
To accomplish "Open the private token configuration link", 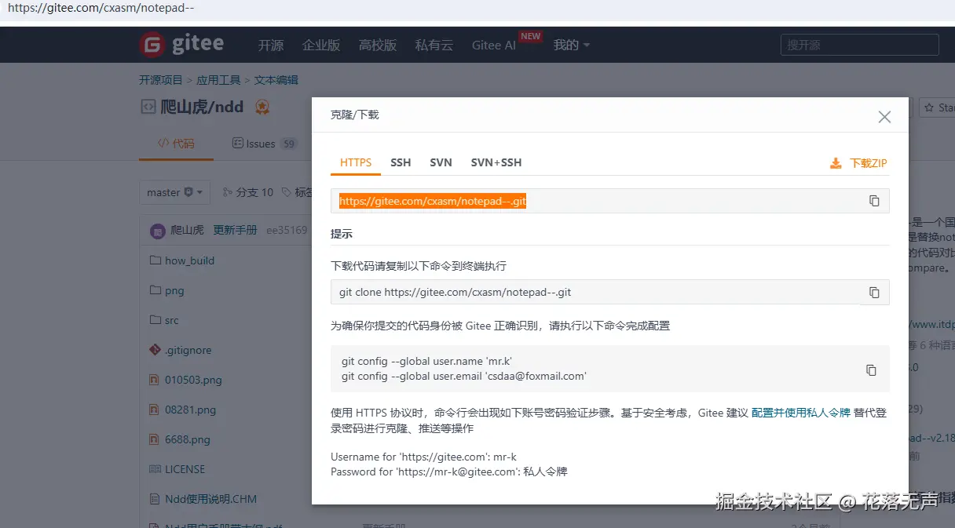I will point(800,413).
